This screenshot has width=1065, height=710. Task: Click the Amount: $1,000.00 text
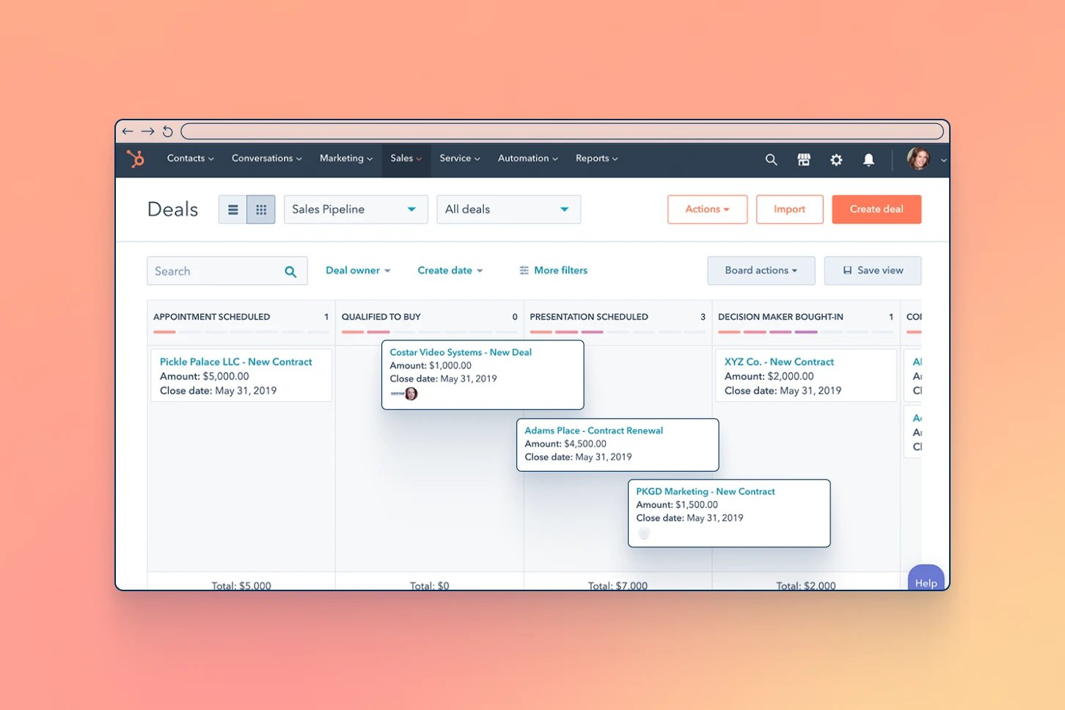tap(431, 366)
